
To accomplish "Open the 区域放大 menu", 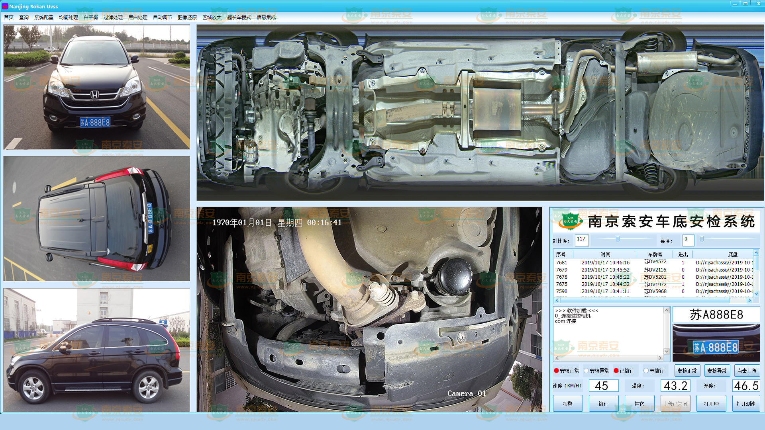I will point(212,18).
